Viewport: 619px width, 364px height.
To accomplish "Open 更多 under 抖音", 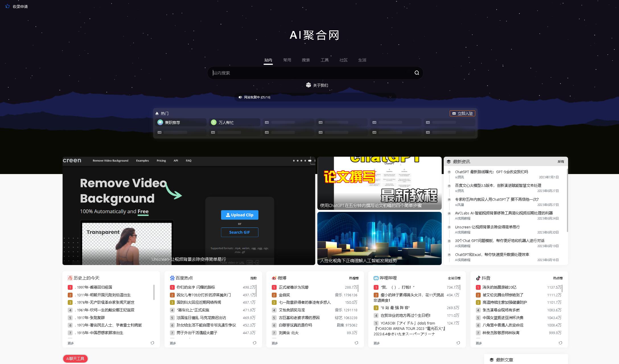I will (479, 343).
